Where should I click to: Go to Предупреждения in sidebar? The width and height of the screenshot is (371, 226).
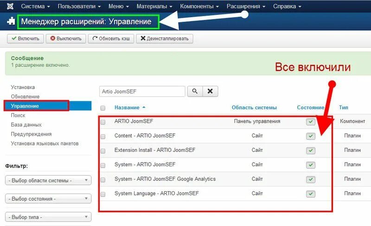(31, 134)
